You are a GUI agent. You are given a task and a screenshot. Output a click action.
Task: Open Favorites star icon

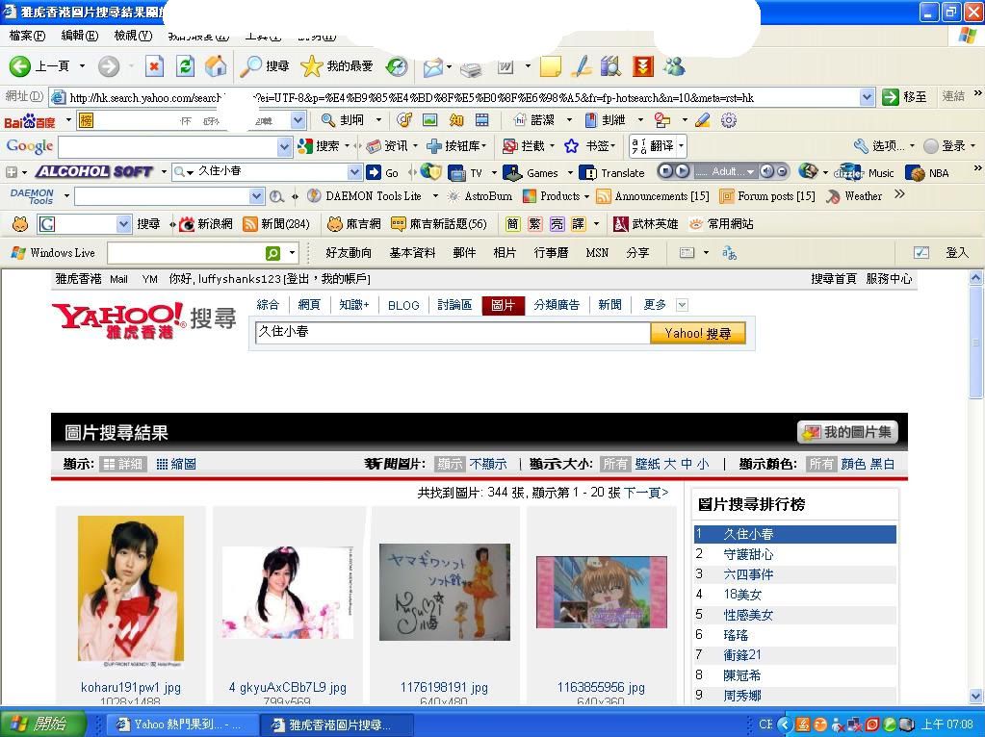(311, 66)
